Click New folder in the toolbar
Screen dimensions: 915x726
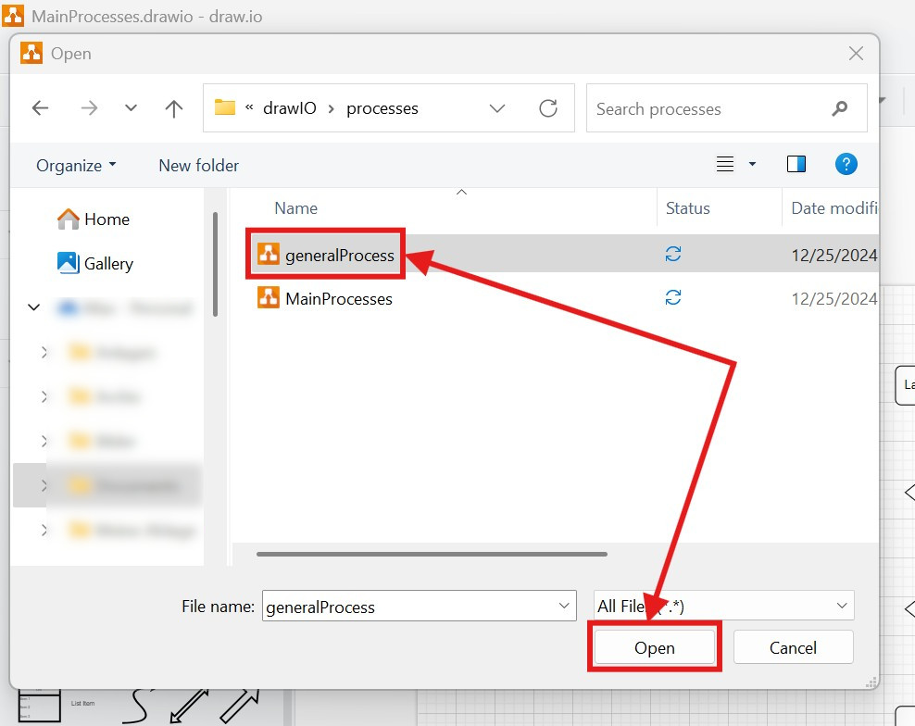(198, 166)
